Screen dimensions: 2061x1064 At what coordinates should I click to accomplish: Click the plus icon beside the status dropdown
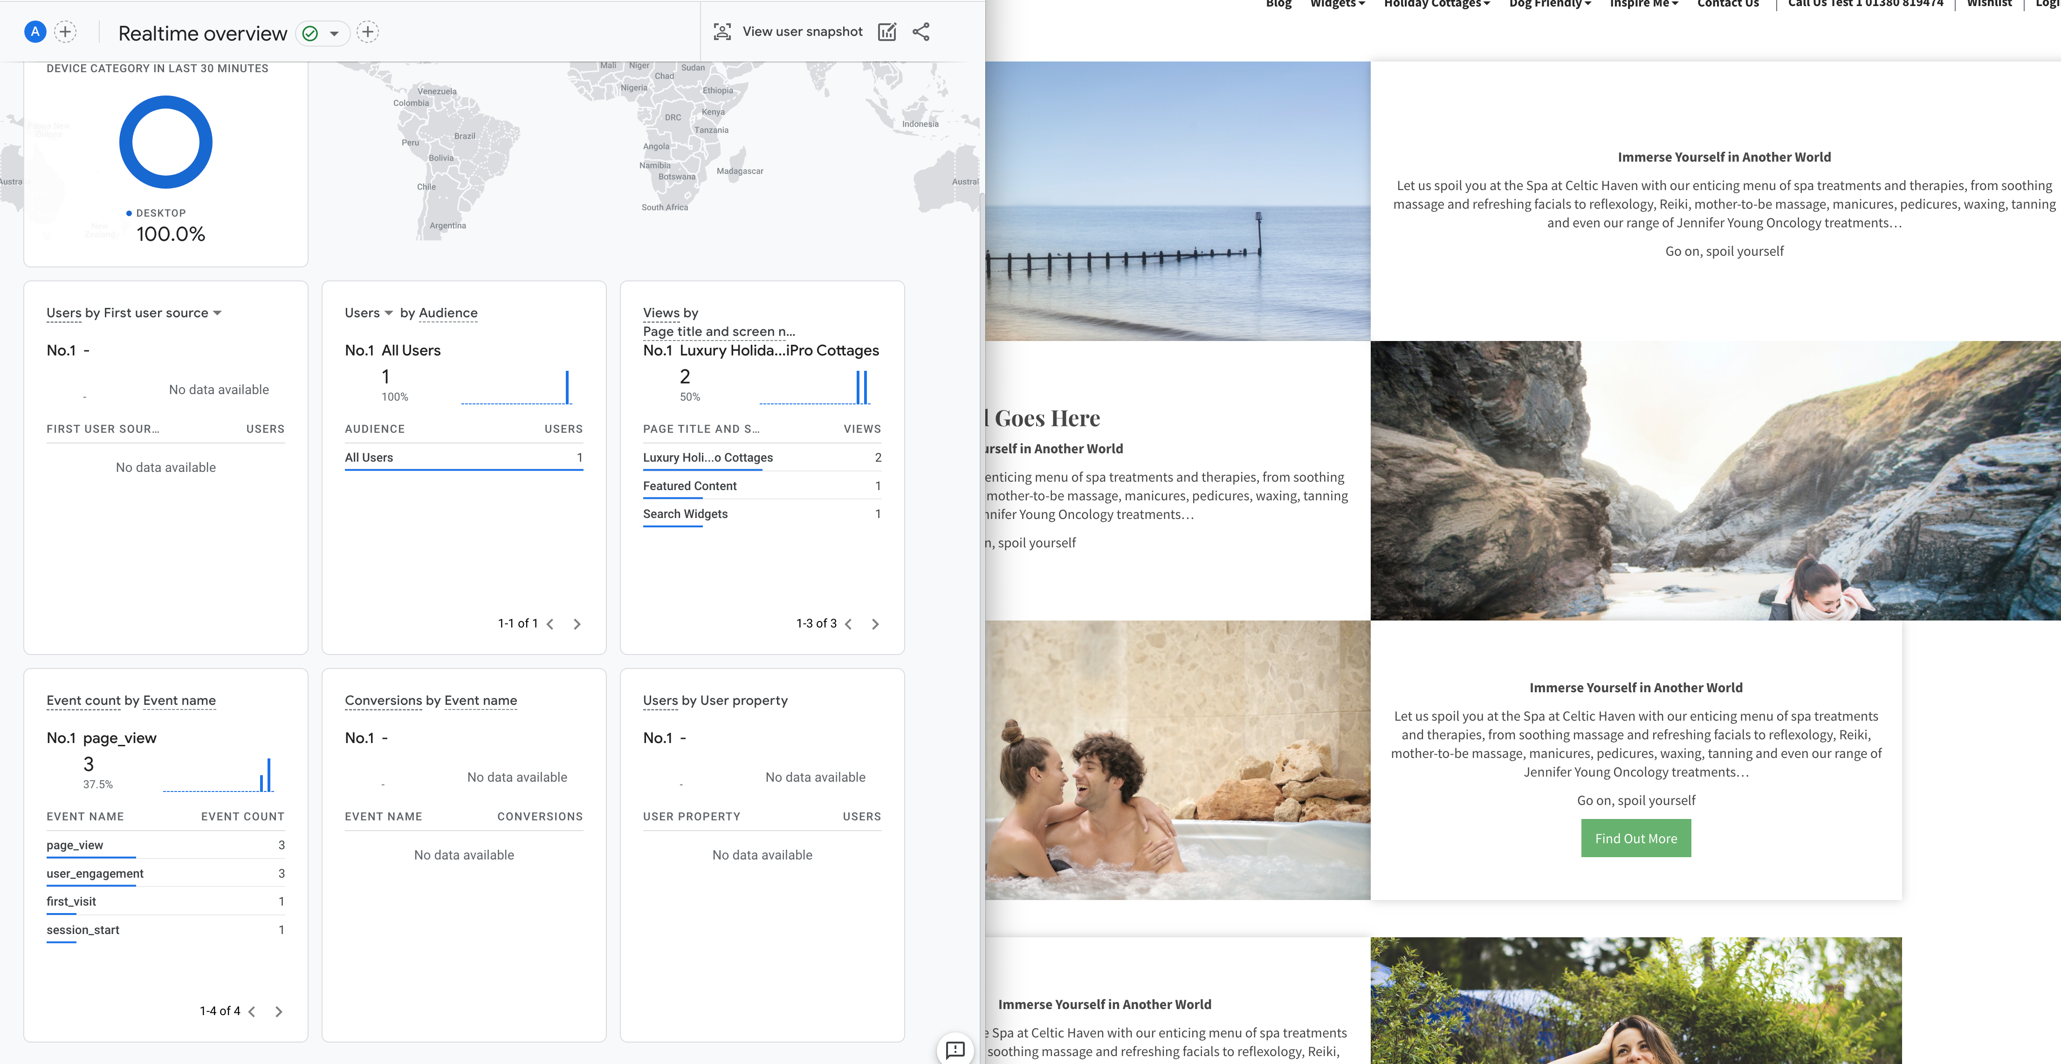[367, 32]
